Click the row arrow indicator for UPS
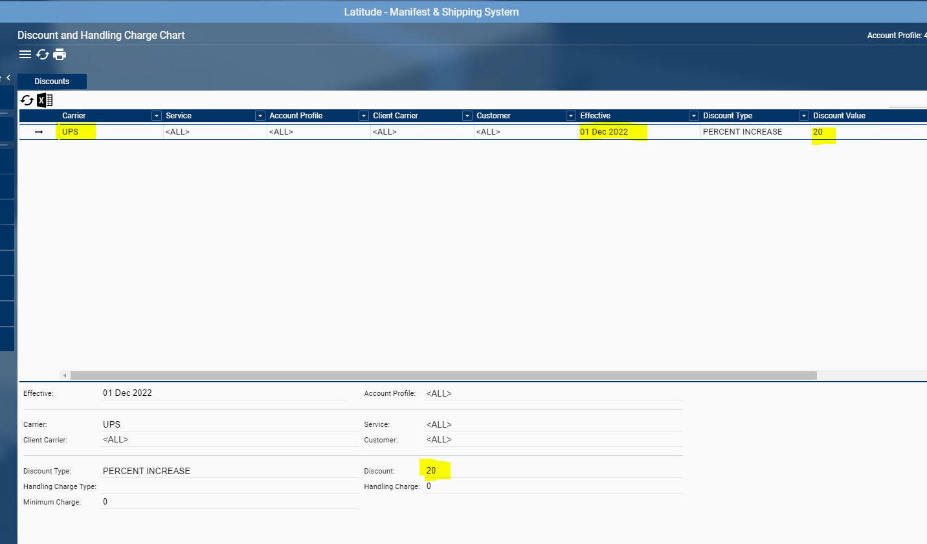This screenshot has height=544, width=927. [x=39, y=132]
